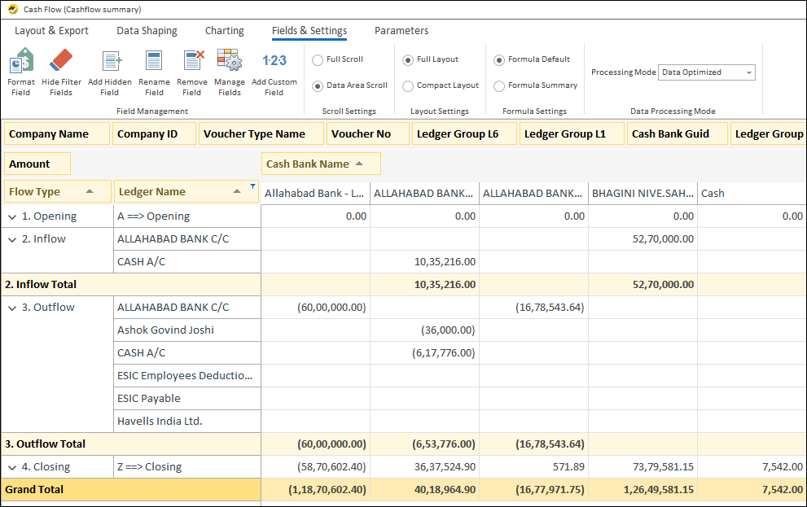Screen dimensions: 807x507
Task: Select the Format Field tool
Action: 20,72
